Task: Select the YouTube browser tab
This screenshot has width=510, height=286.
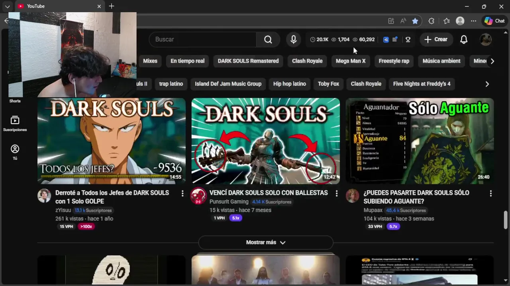Action: click(60, 6)
